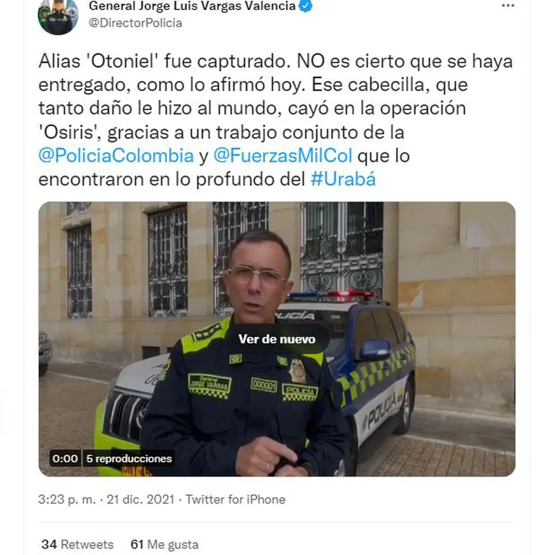This screenshot has height=555, width=555.
Task: Click the 5 reproducciones view count
Action: [x=129, y=459]
